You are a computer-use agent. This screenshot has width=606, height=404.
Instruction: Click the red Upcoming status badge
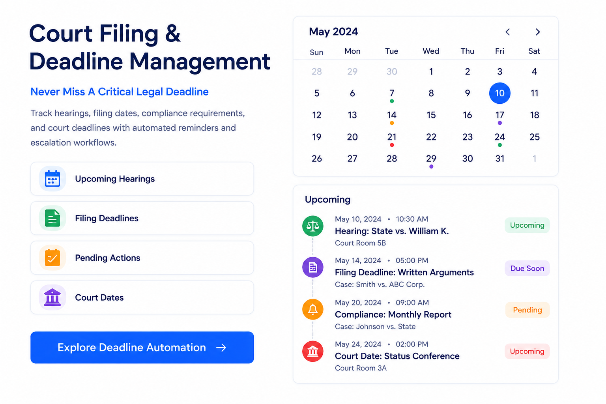[x=527, y=351]
